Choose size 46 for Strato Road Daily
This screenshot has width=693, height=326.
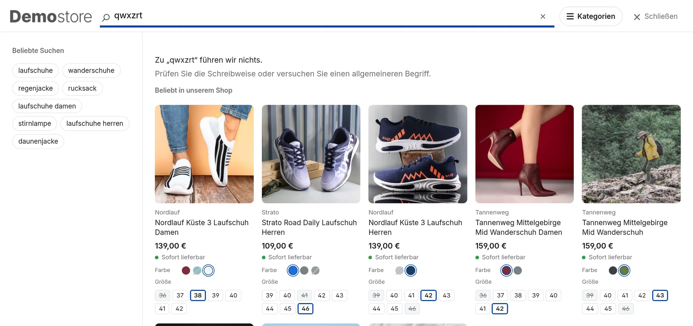pyautogui.click(x=305, y=308)
